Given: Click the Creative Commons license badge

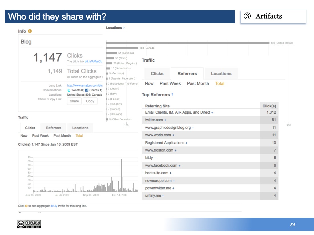Looking at the screenshot, I should (x=29, y=224).
